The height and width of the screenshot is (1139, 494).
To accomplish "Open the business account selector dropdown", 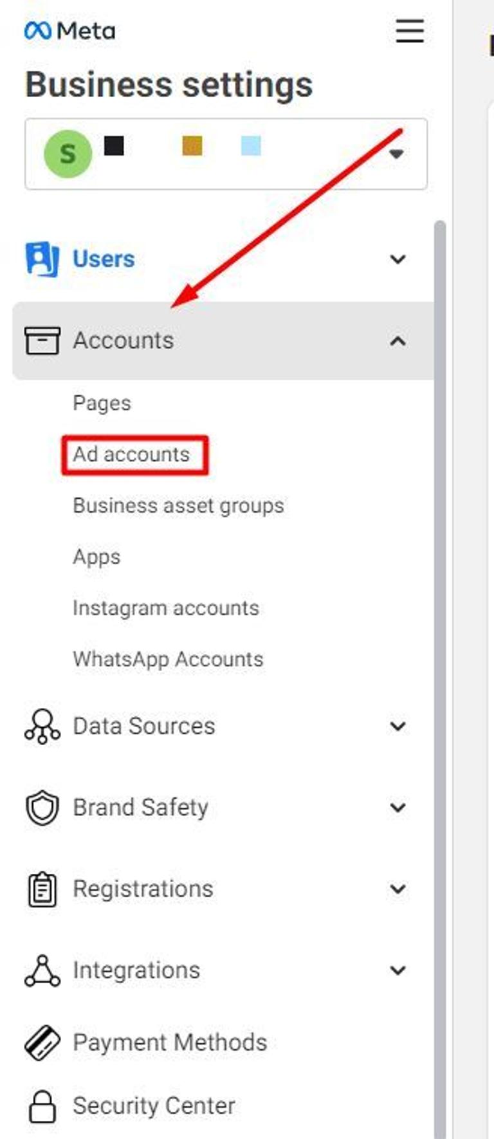I will (226, 154).
